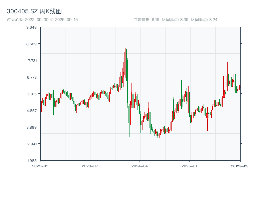Click the chart title 300405.SZ 周K线图
The height and width of the screenshot is (200, 267).
(34, 11)
